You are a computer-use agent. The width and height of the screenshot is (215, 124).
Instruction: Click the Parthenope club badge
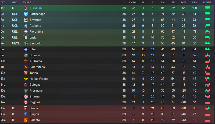[26, 14]
